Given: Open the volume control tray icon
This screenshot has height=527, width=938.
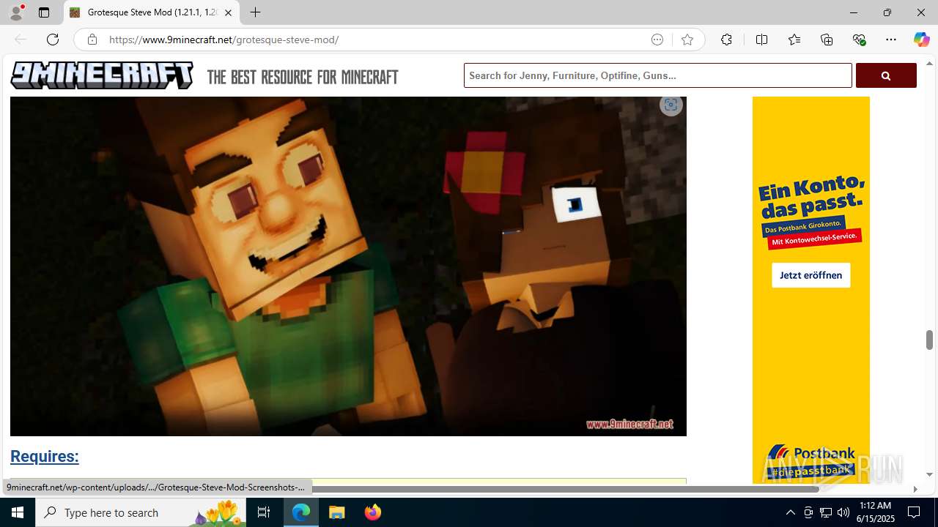Looking at the screenshot, I should click(x=843, y=512).
